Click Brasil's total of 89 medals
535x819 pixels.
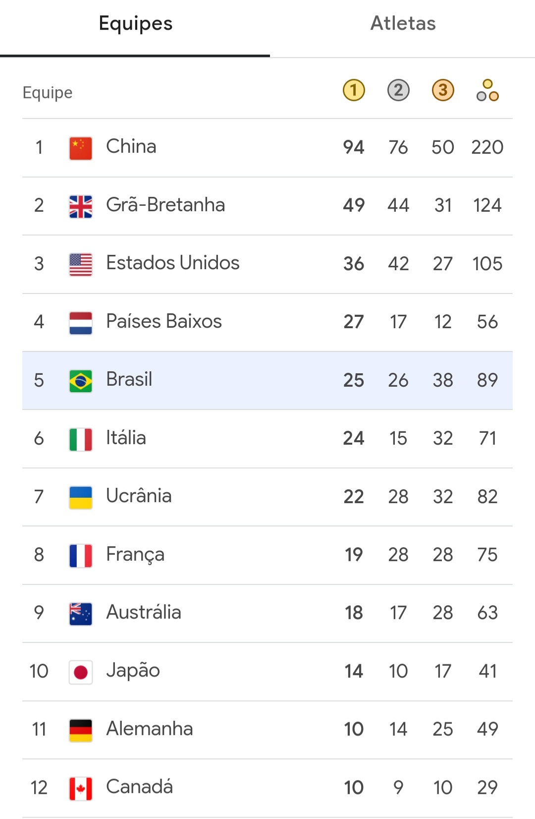point(487,380)
